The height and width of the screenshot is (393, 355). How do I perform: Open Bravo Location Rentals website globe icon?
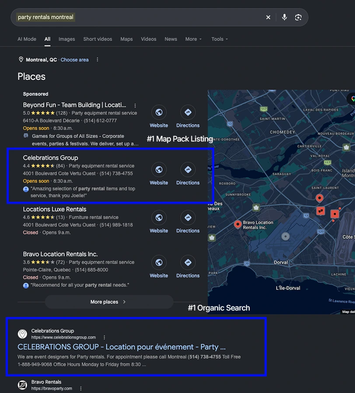click(159, 262)
